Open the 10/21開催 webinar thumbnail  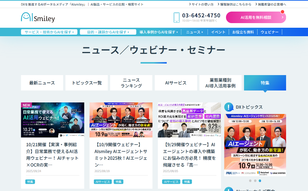point(53,120)
